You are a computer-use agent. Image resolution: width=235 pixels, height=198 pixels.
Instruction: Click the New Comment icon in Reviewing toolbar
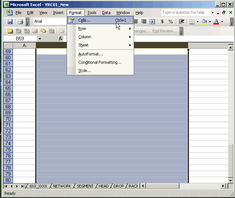[x=10, y=31]
